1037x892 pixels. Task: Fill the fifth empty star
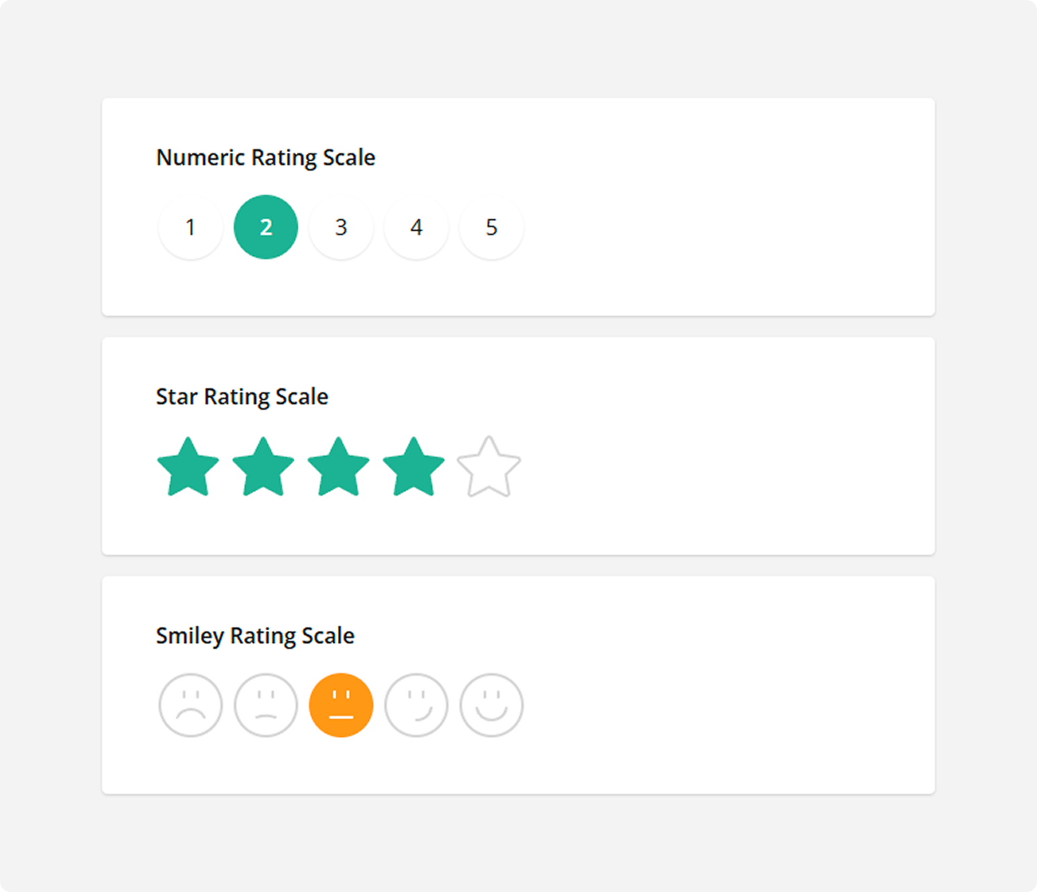490,467
